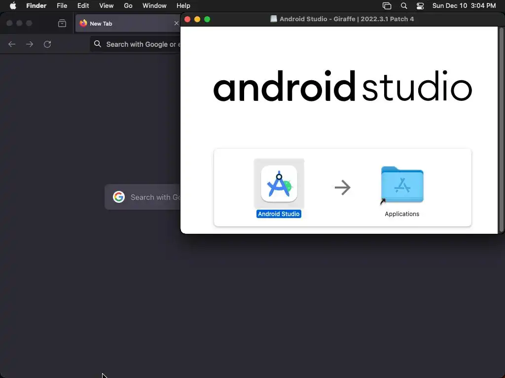Open the Help menu
Viewport: 505px width, 378px height.
[x=183, y=6]
